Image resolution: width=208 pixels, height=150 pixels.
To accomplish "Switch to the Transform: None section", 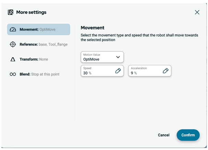I will coord(34,59).
